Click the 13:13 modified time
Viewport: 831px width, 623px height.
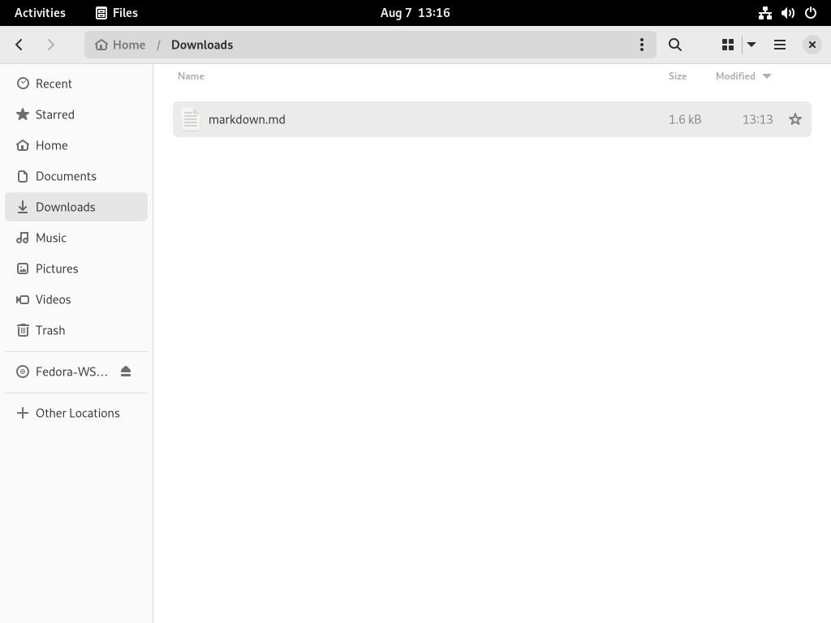[x=757, y=119]
